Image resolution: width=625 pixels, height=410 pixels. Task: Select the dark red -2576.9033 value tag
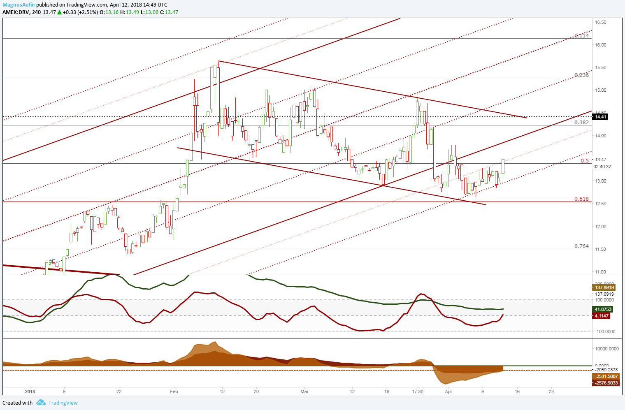tap(606, 383)
